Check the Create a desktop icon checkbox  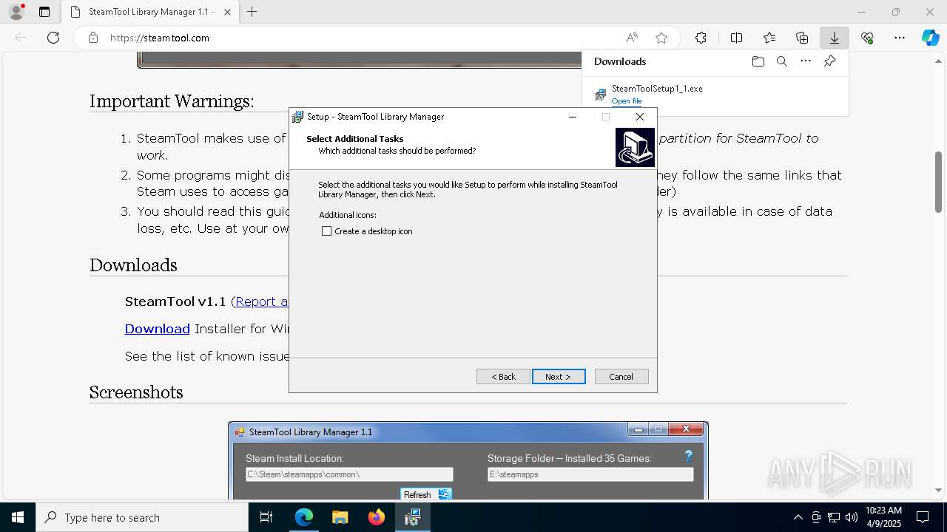coord(326,231)
